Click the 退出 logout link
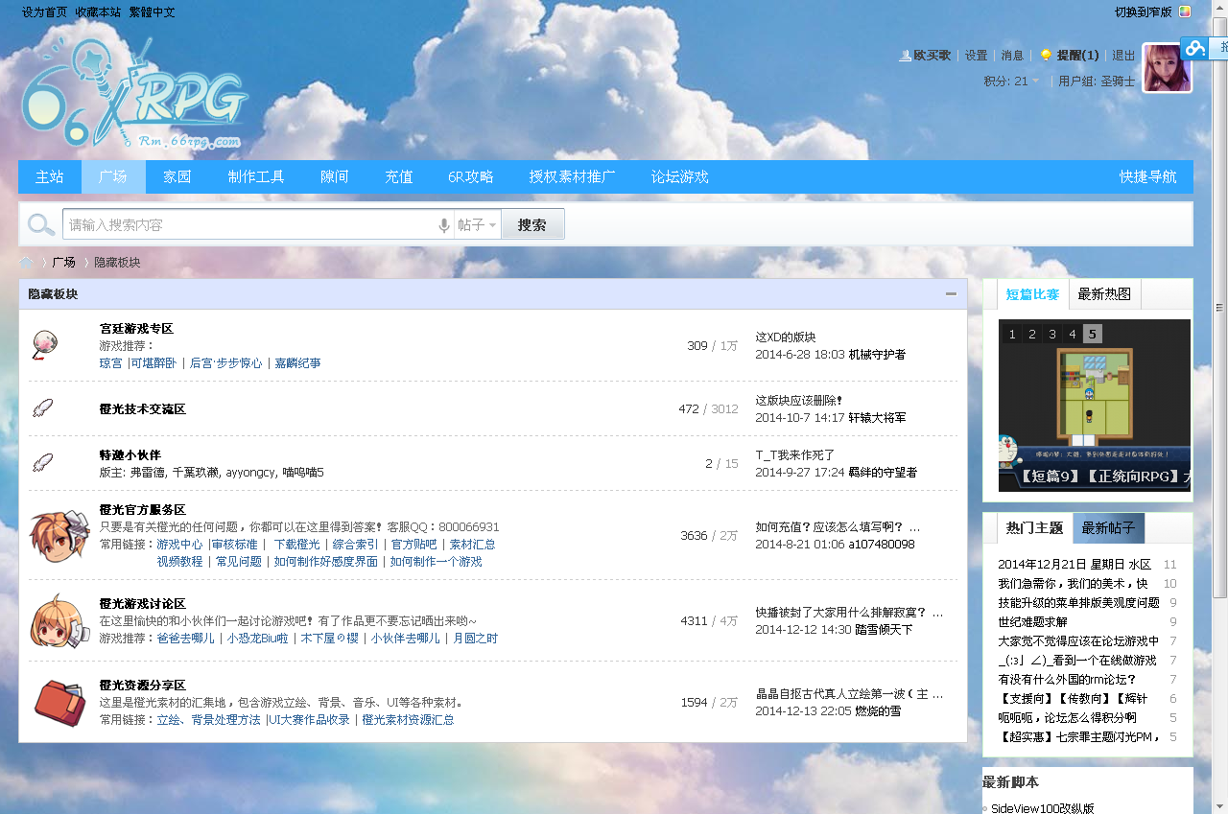Screen dimensions: 1228x814 click(1123, 56)
